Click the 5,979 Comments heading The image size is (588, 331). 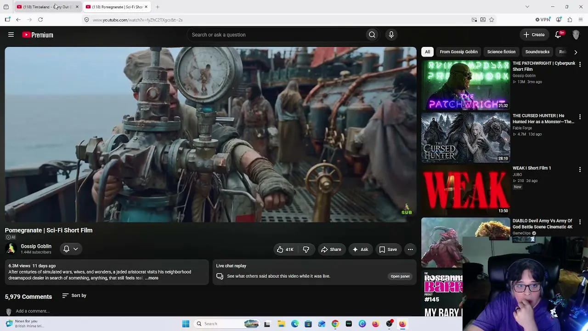coord(28,297)
